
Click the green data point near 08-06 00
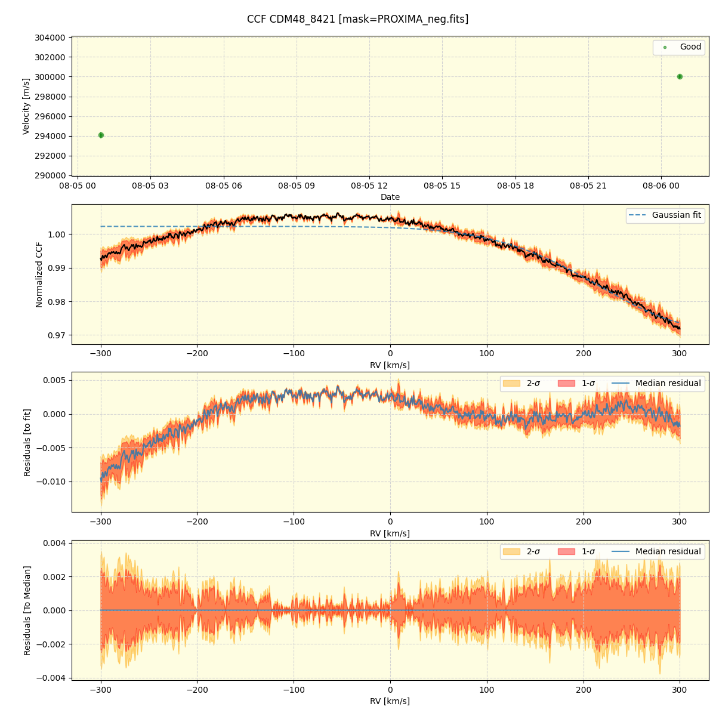pos(680,76)
